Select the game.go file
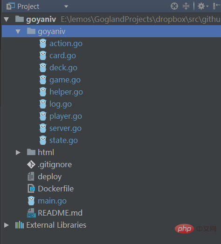This screenshot has width=221, height=244. pyautogui.click(x=65, y=80)
